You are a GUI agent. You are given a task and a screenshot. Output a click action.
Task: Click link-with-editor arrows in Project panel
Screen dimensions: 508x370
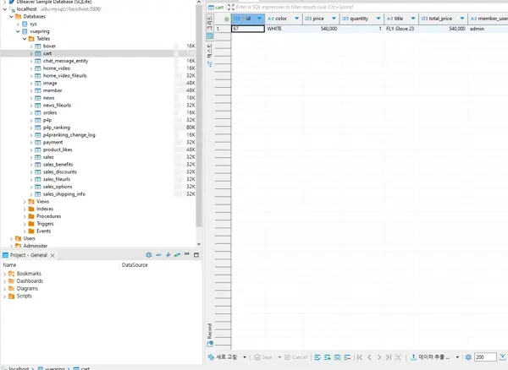[177, 254]
